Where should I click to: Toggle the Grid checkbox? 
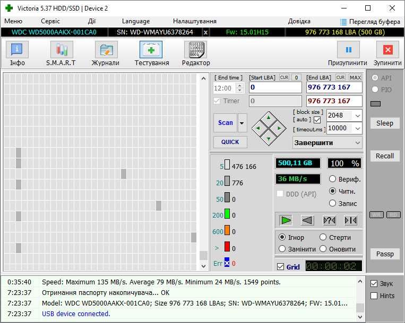point(280,266)
